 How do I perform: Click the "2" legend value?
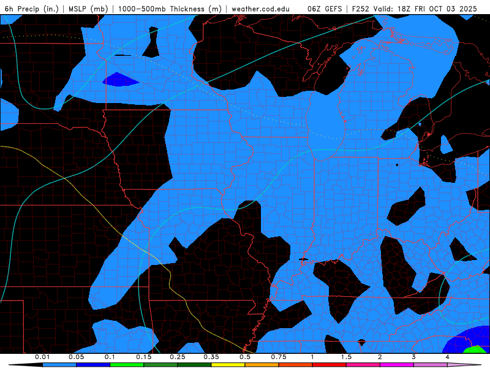(380, 357)
